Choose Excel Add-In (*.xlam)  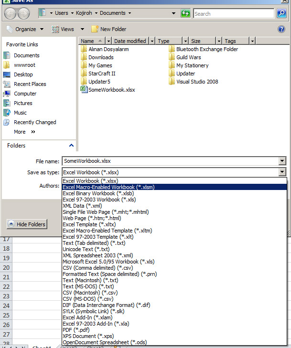(x=174, y=317)
